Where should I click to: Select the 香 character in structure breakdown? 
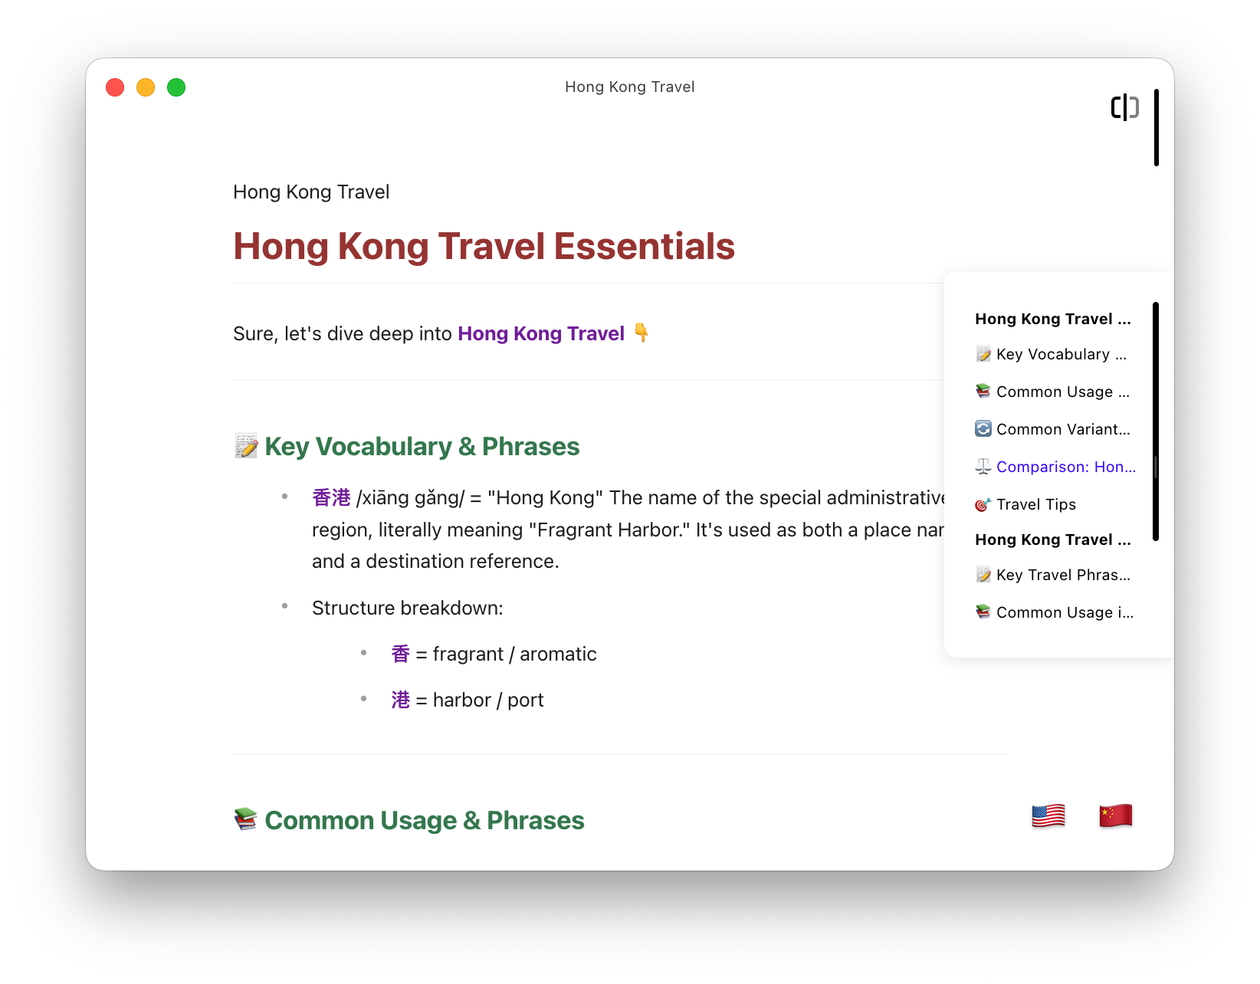point(400,654)
